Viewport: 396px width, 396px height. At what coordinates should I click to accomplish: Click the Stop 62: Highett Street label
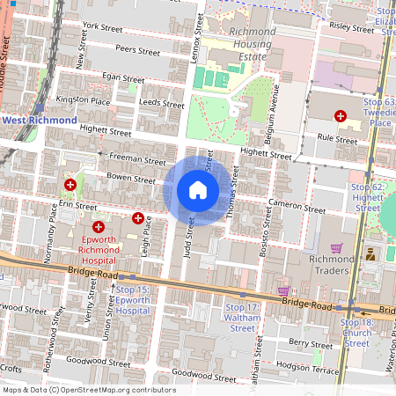pyautogui.click(x=368, y=197)
